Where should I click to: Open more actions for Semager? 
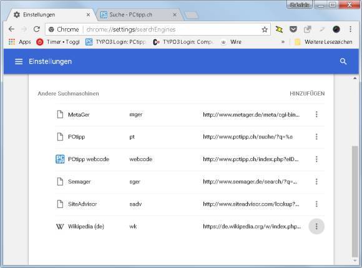click(x=316, y=182)
